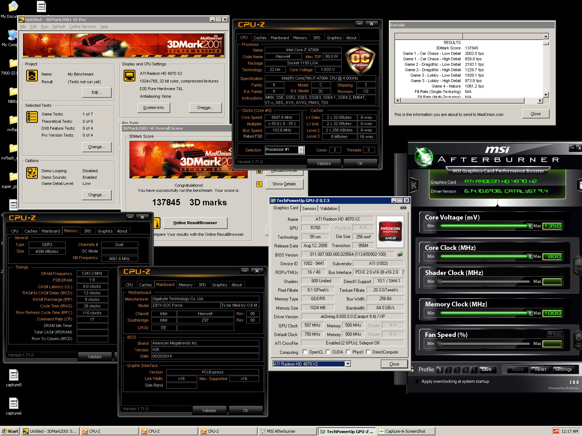This screenshot has height=436, width=582.
Task: Open the Online Services menu
Action: [83, 27]
